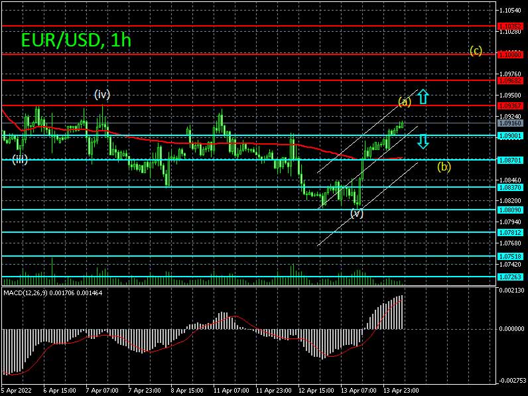Click the 7 Apr 23:00 time label
The width and height of the screenshot is (528, 396).
click(x=145, y=390)
